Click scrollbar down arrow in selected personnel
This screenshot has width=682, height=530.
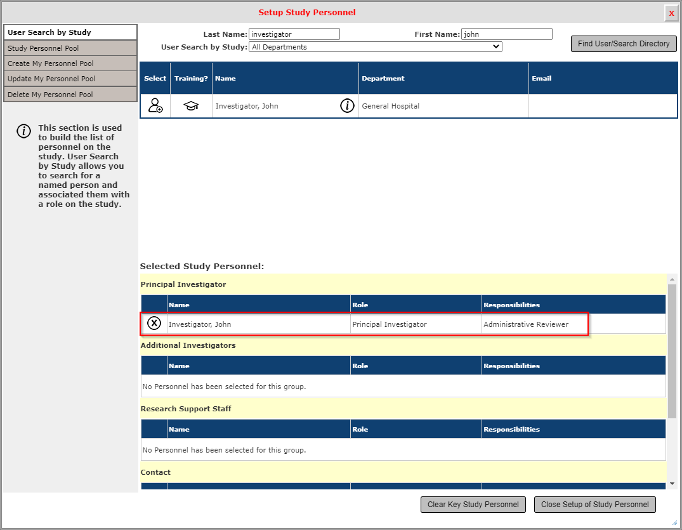click(x=672, y=484)
